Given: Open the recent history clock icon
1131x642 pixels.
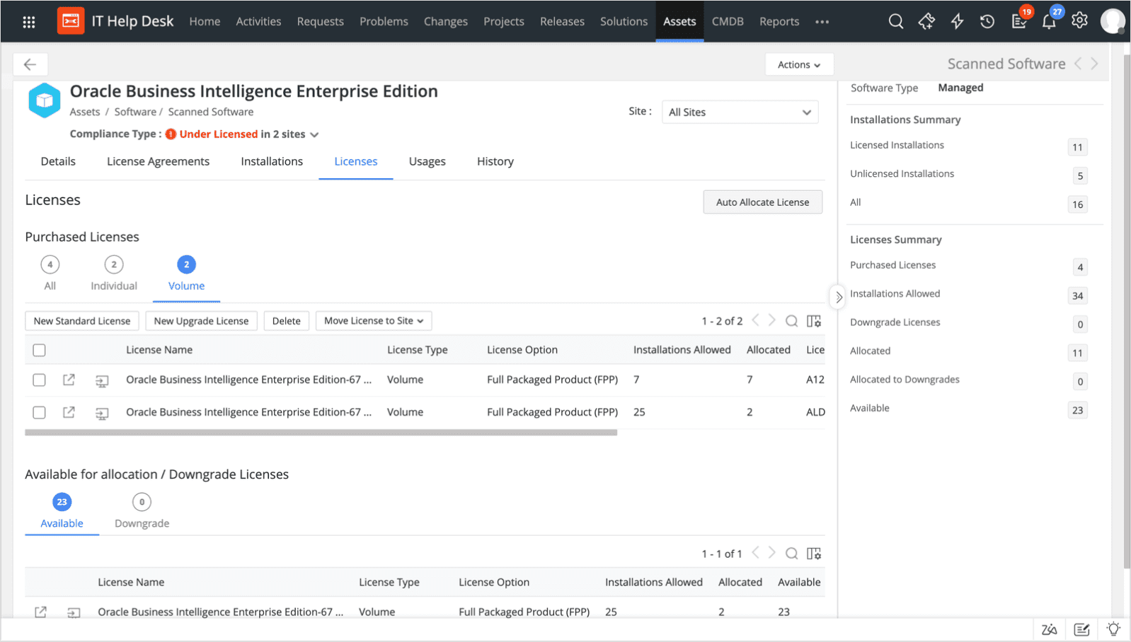Looking at the screenshot, I should click(x=987, y=21).
